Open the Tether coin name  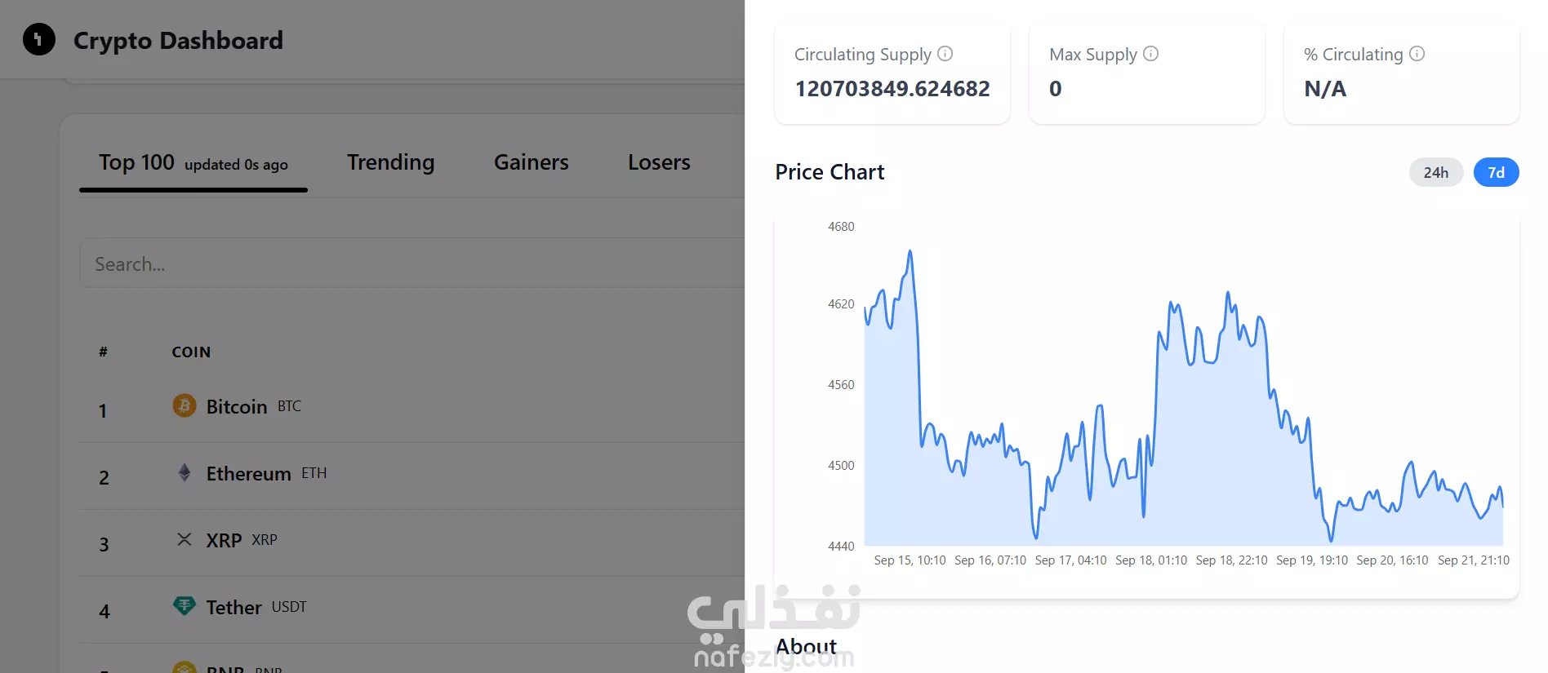(x=234, y=607)
